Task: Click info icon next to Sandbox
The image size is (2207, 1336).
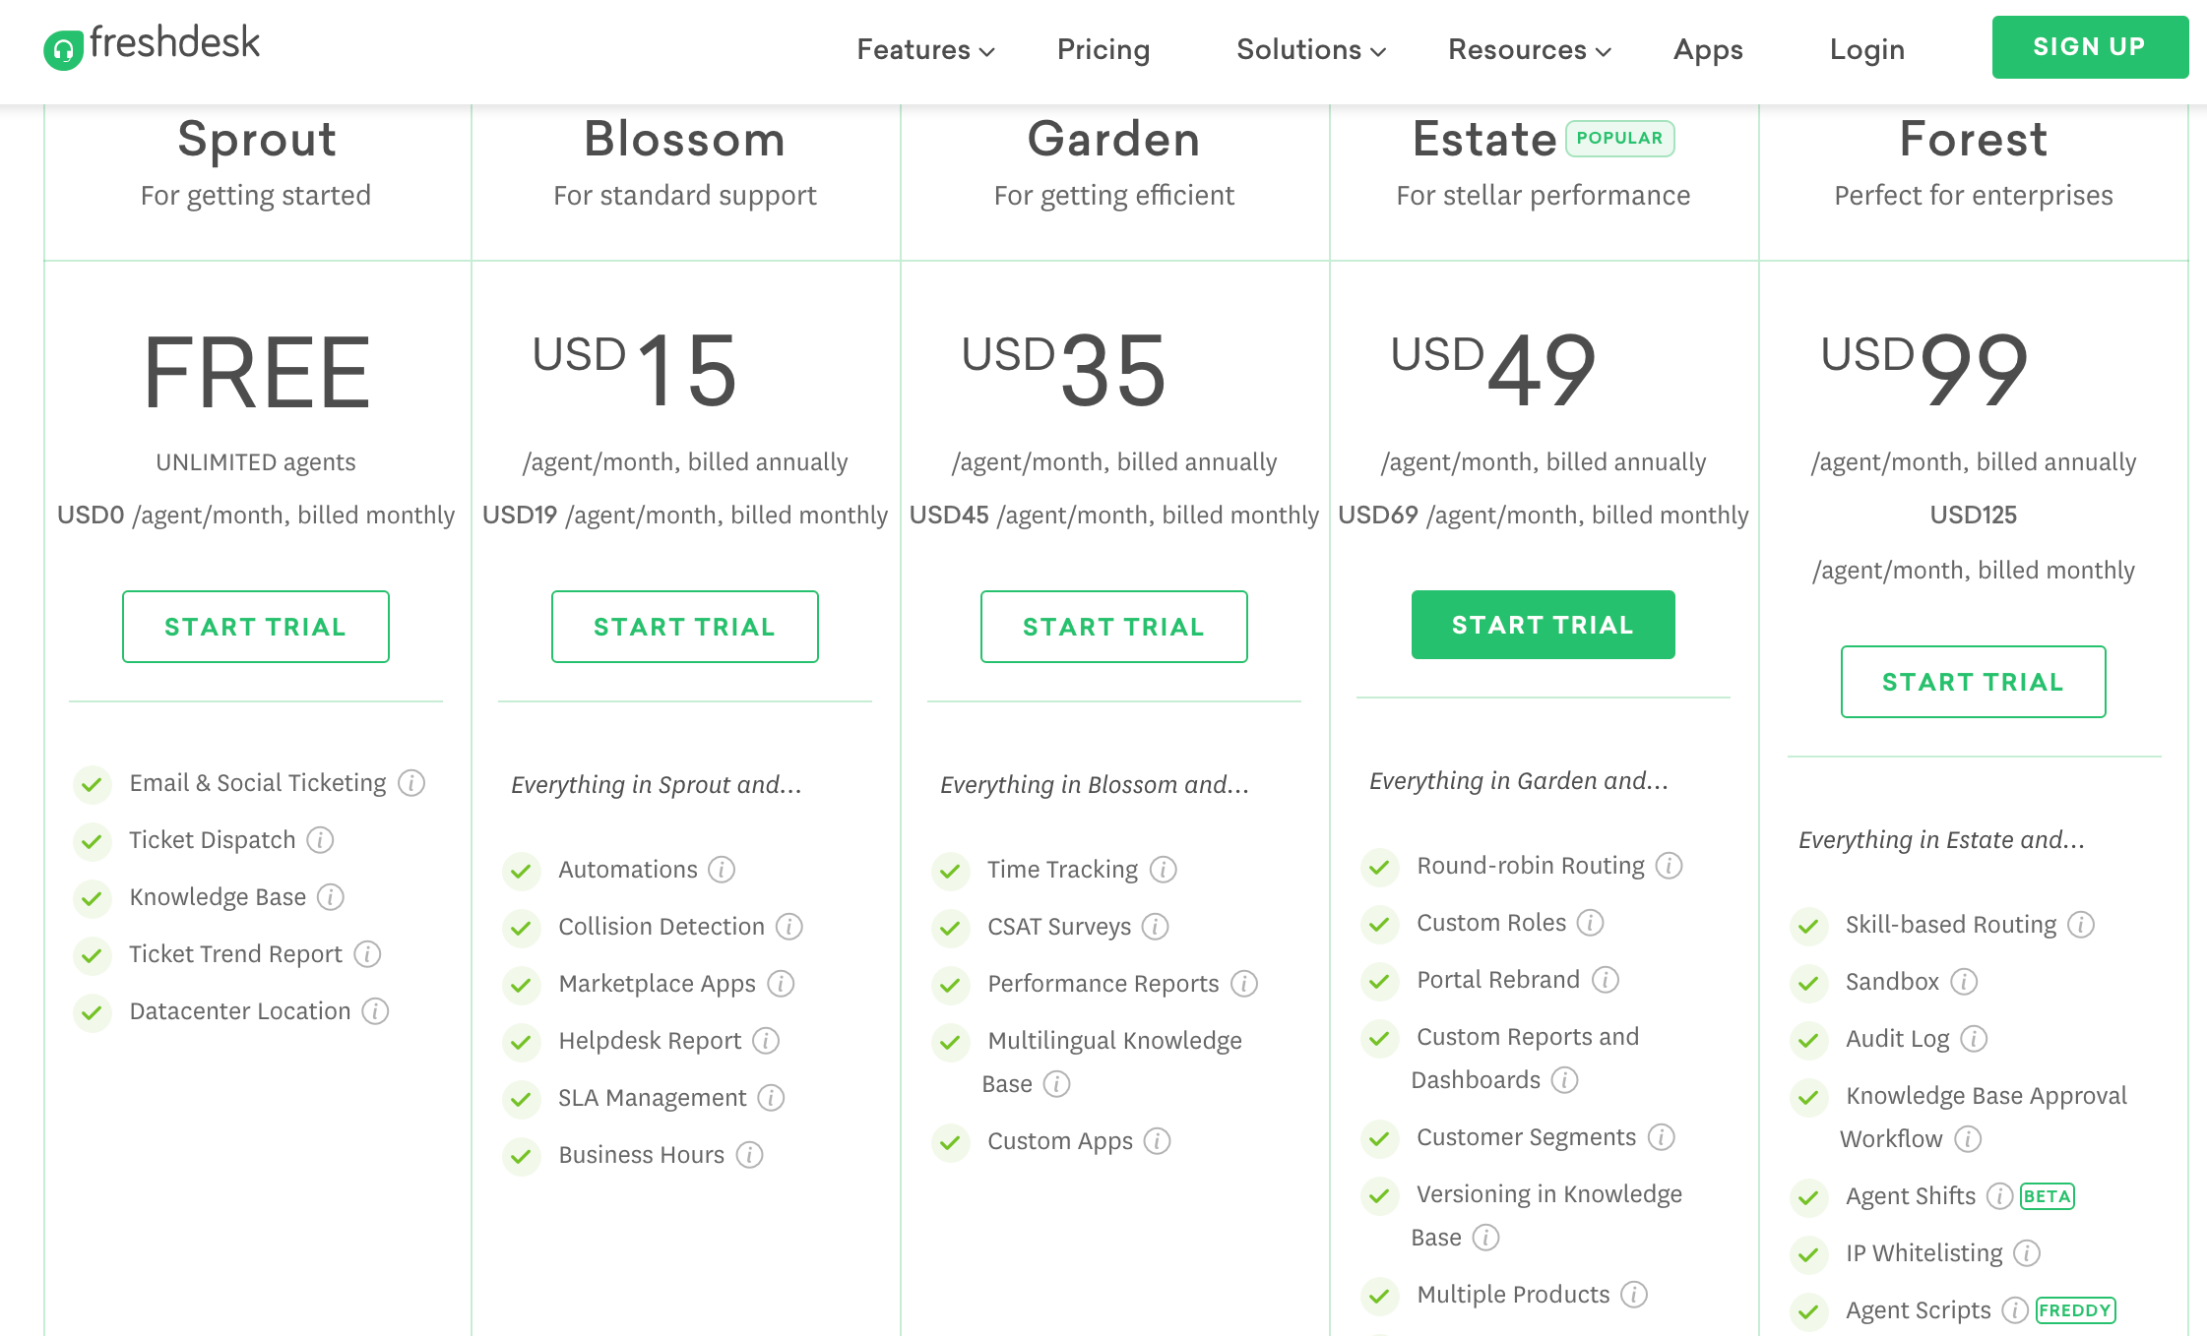Action: pyautogui.click(x=1964, y=982)
